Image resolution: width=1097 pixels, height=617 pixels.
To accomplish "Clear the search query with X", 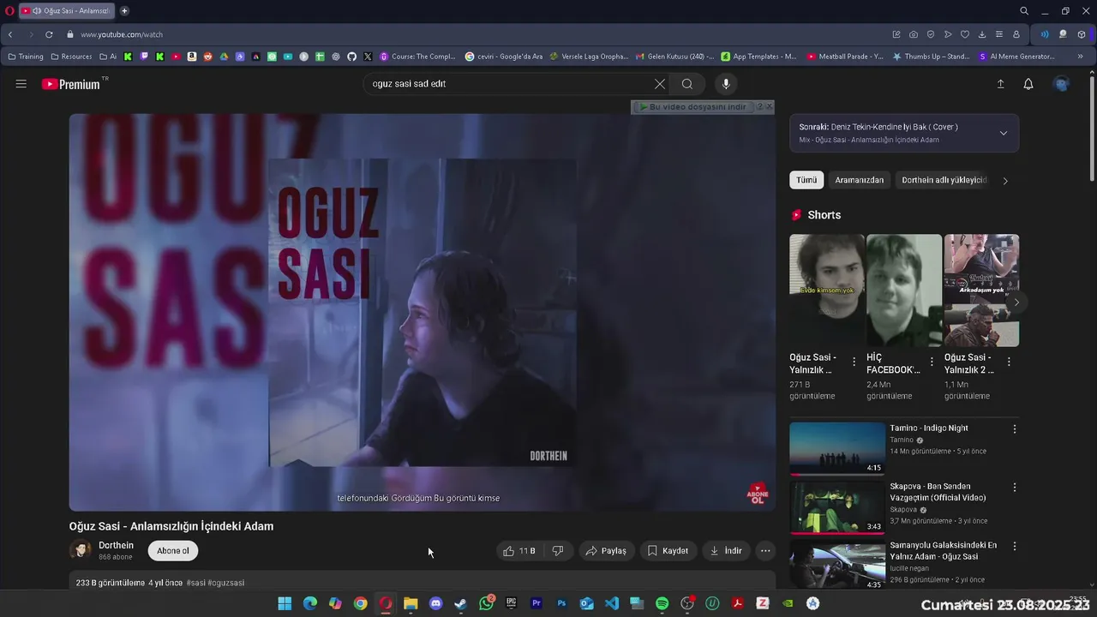I will [659, 84].
